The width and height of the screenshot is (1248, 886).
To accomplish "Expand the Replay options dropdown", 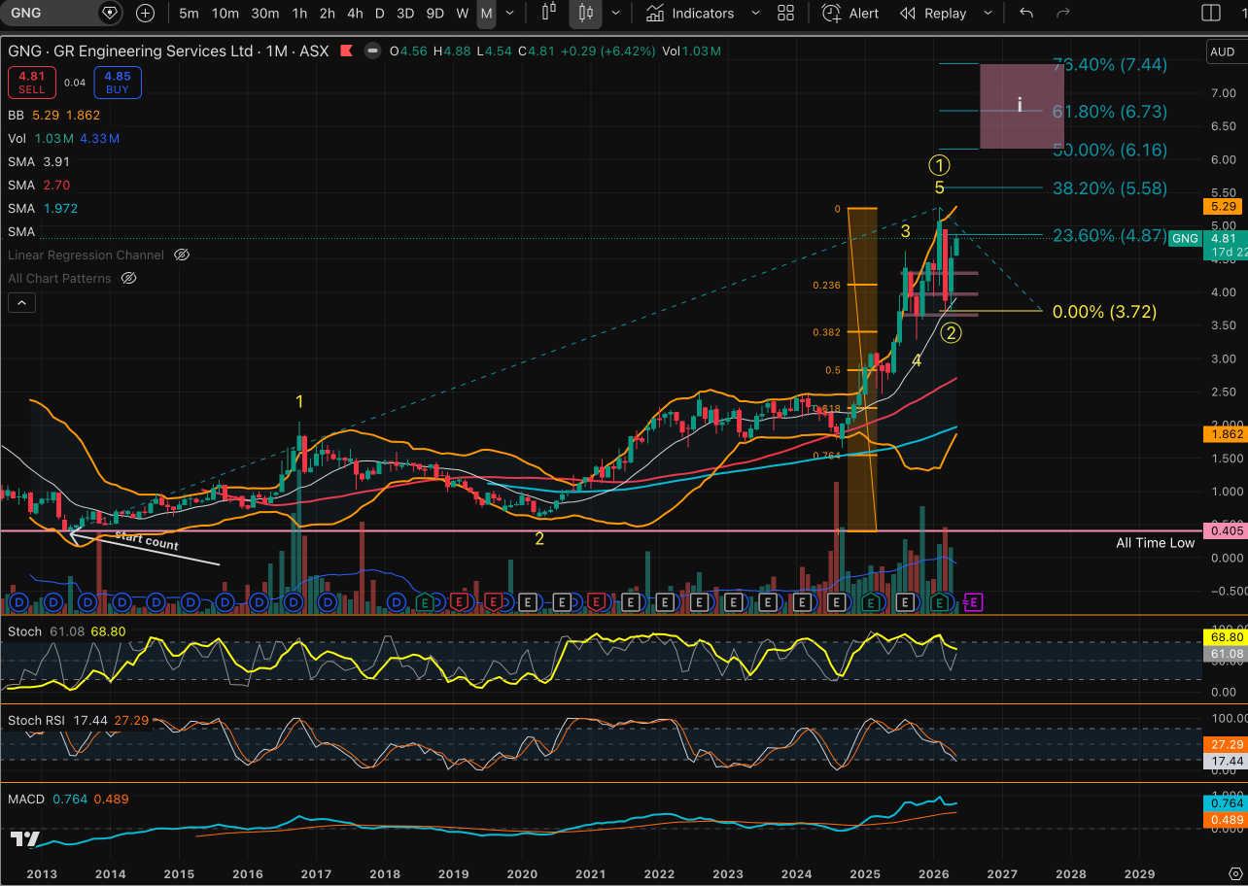I will coord(988,14).
